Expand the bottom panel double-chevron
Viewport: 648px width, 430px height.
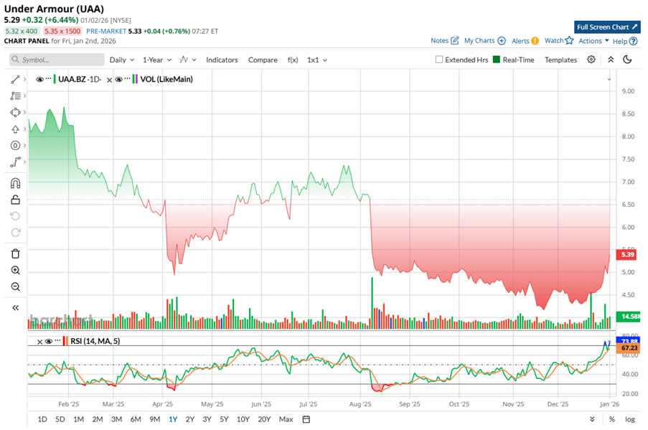[x=592, y=419]
